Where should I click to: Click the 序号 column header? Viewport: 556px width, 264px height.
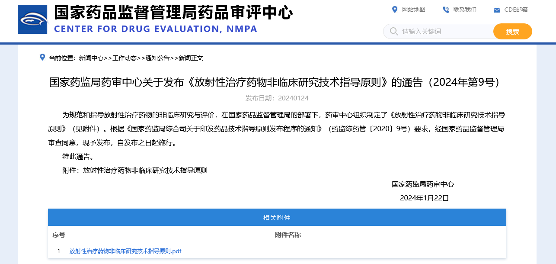click(59, 235)
